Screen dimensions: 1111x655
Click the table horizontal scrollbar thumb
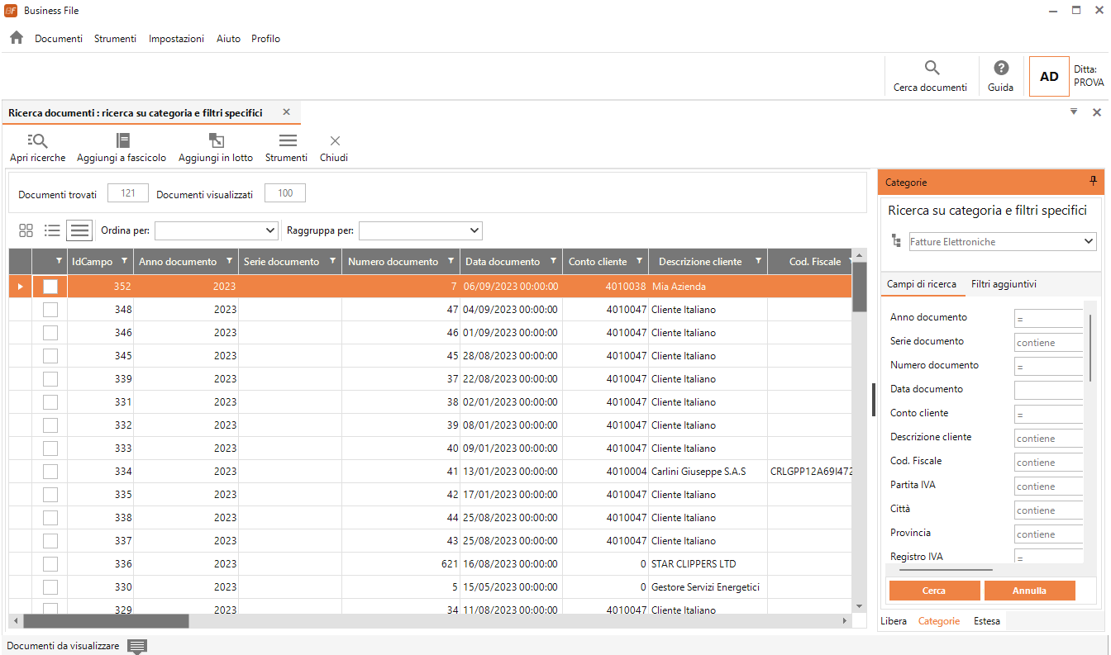(106, 621)
